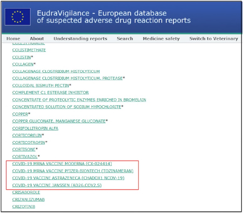
Task: Open the CORTISONE link
Action: point(24,149)
